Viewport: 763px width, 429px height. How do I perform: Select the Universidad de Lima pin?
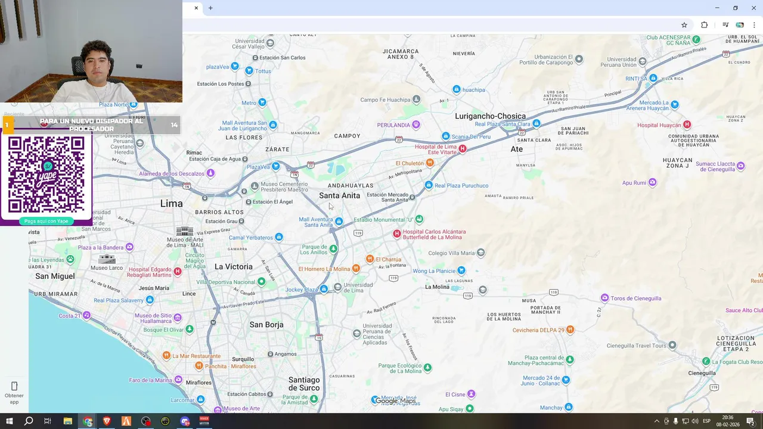point(338,287)
